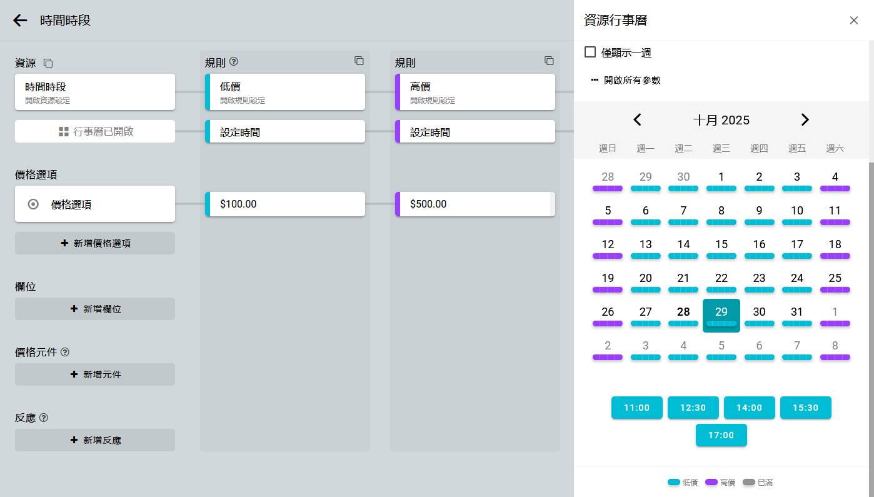Toggle the 行事曆已開啟 button
This screenshot has height=497, width=874.
point(95,131)
